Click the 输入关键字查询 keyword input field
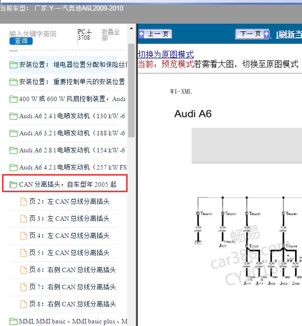Image resolution: width=302 pixels, height=326 pixels. [33, 34]
